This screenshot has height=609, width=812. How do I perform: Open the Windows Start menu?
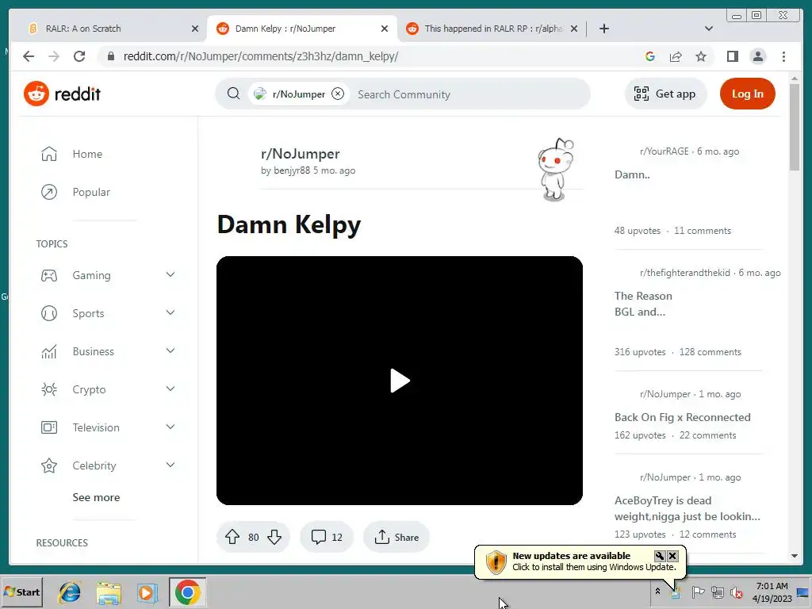(x=22, y=592)
